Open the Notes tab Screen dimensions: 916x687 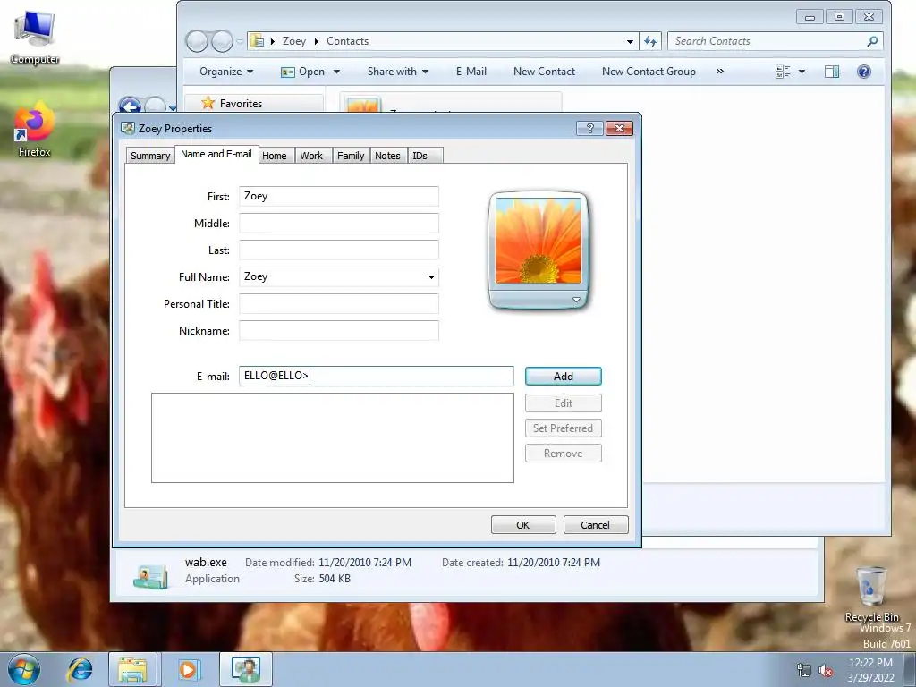387,156
